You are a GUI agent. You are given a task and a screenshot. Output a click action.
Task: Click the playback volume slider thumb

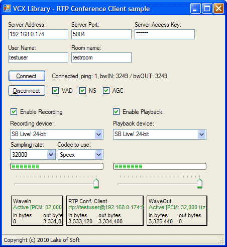[199, 183]
